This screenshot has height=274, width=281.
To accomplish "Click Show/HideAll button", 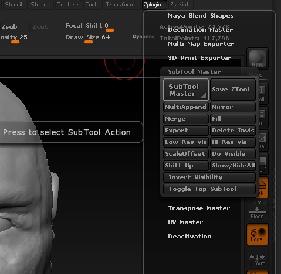I will 233,166.
